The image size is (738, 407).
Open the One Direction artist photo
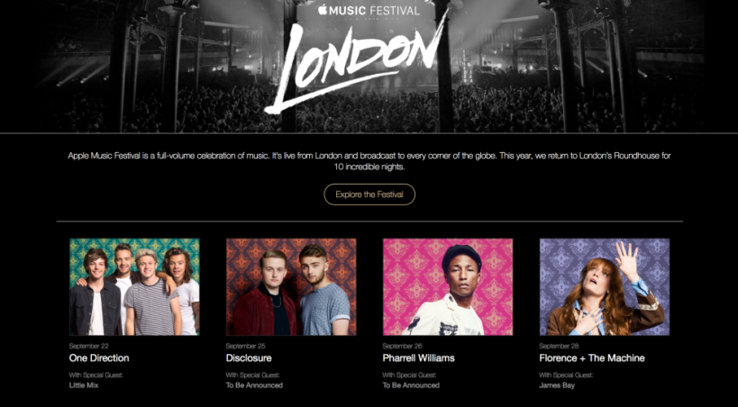pos(134,286)
